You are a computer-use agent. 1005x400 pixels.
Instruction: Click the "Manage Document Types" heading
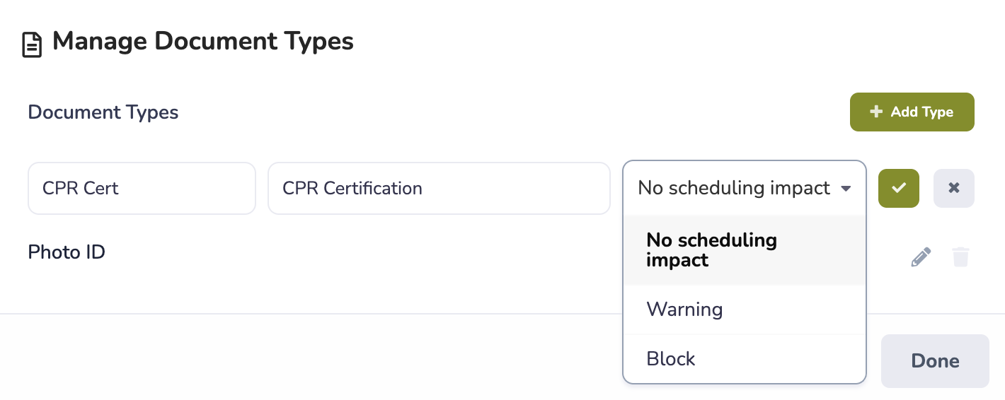[202, 41]
